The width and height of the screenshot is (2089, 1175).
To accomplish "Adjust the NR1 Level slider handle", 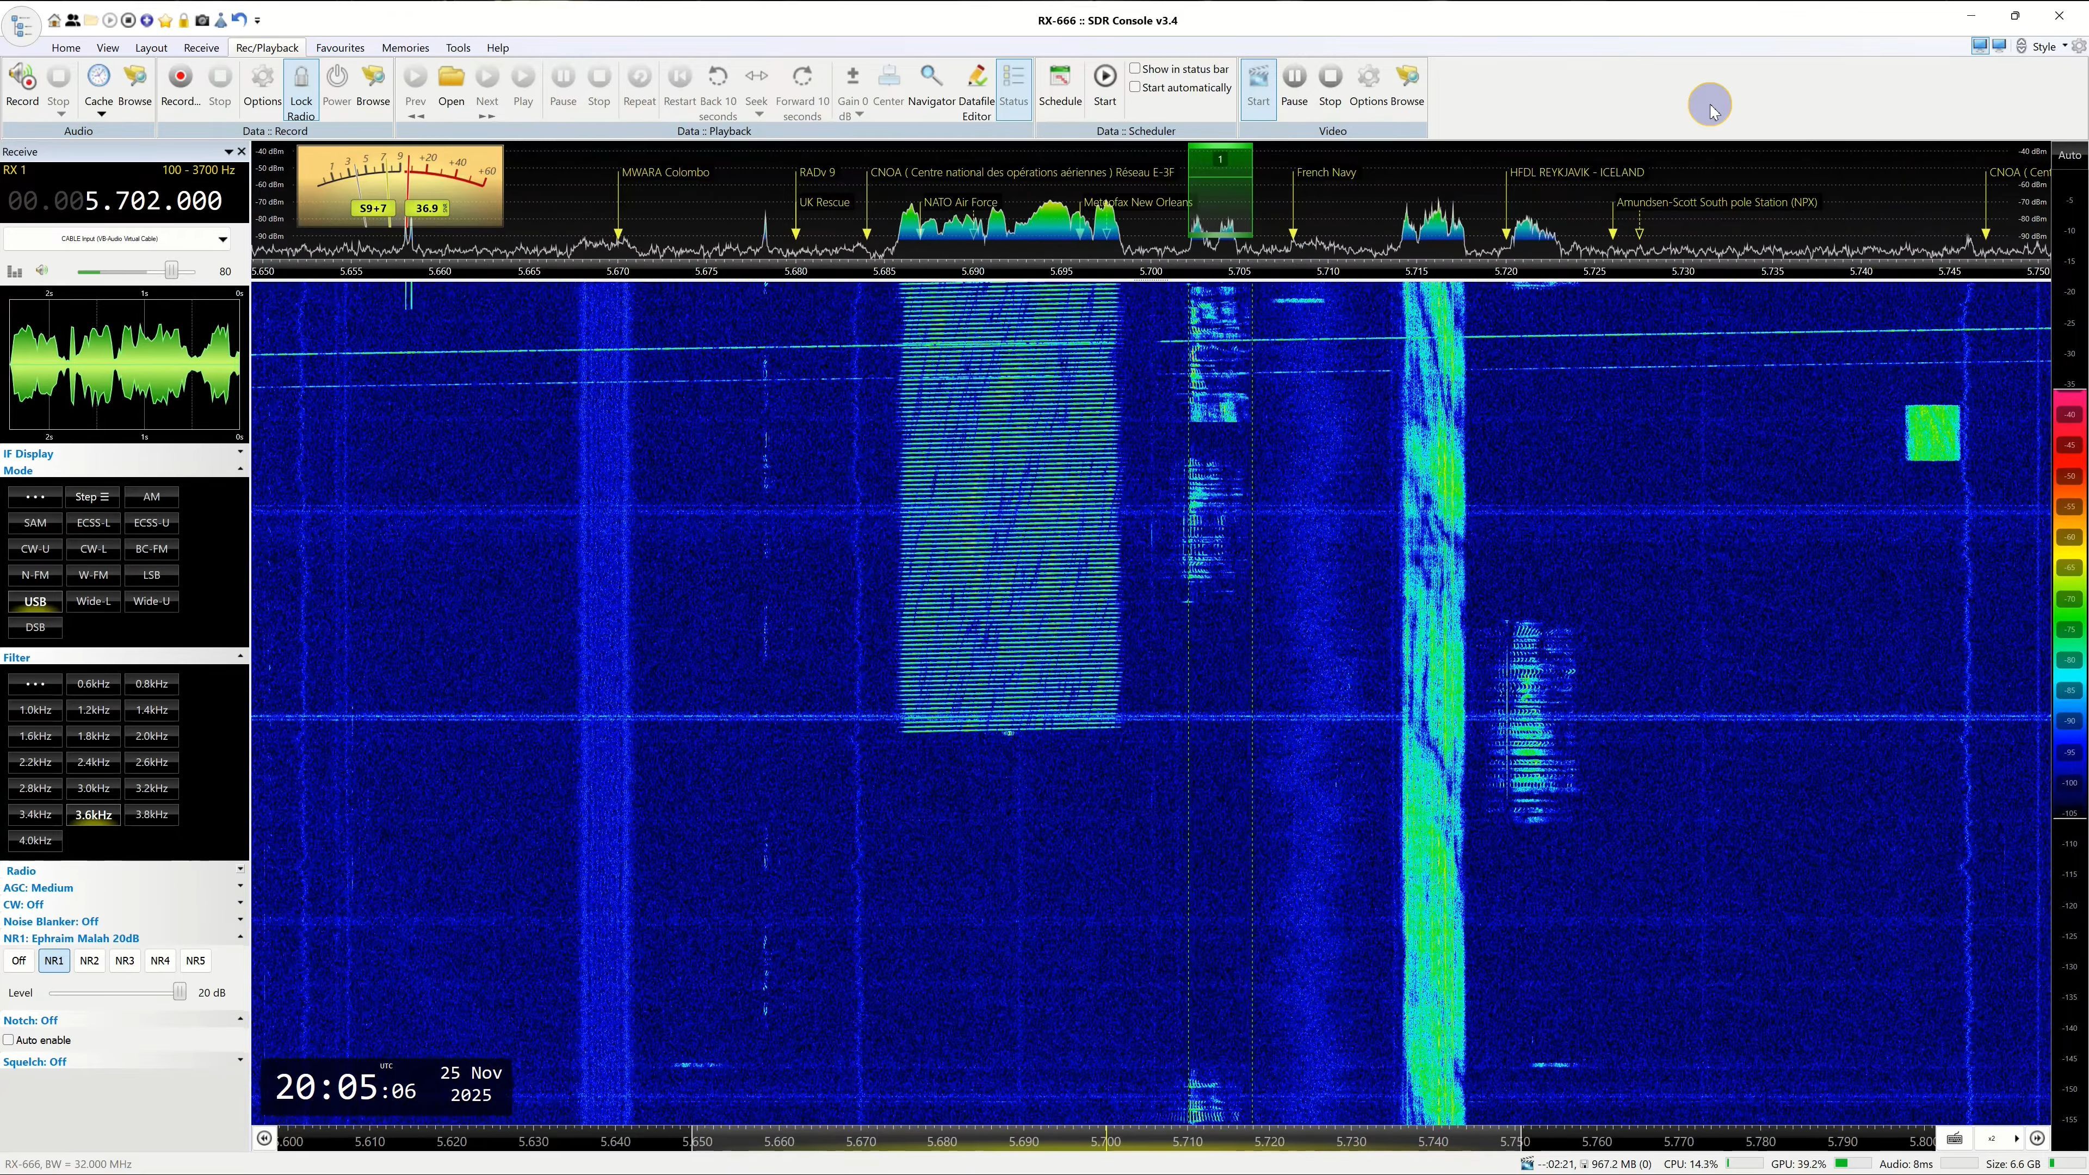I will click(179, 992).
